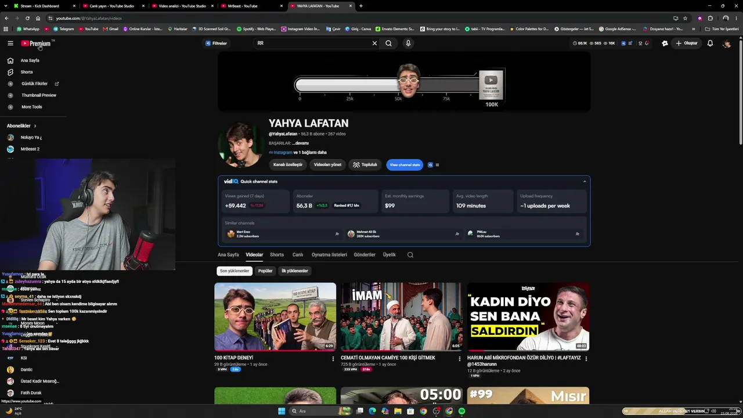Track the third similar channel with 863K subscribers
This screenshot has height=418, width=743.
click(x=577, y=234)
